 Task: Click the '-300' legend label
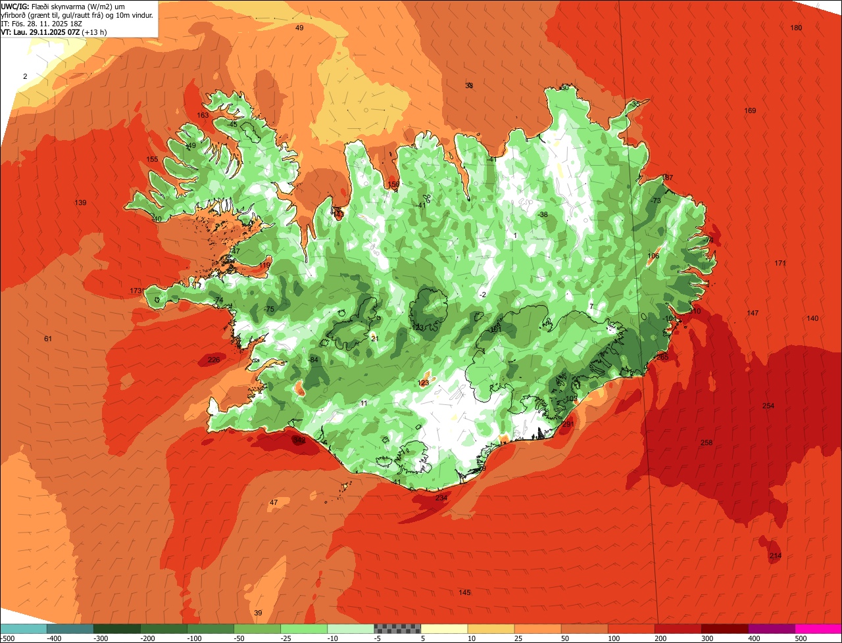100,638
